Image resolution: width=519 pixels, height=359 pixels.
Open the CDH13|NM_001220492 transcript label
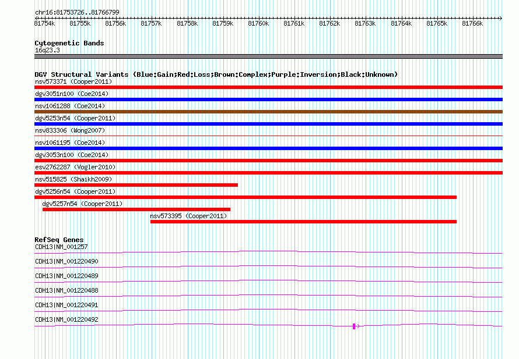coord(67,319)
